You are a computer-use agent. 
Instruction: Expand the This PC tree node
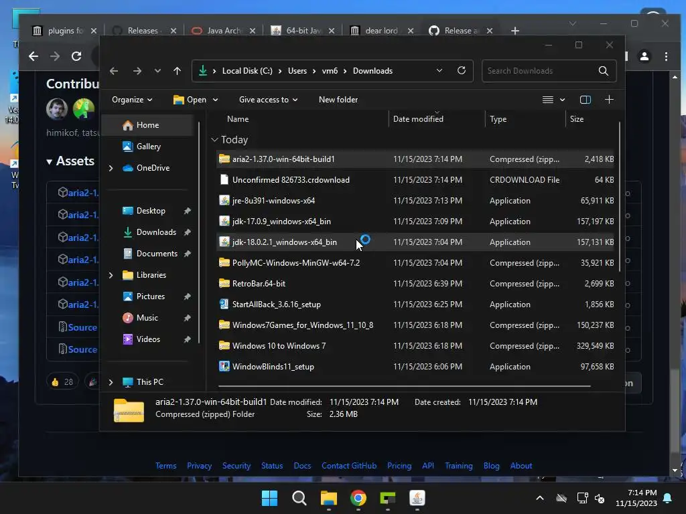[x=111, y=382]
